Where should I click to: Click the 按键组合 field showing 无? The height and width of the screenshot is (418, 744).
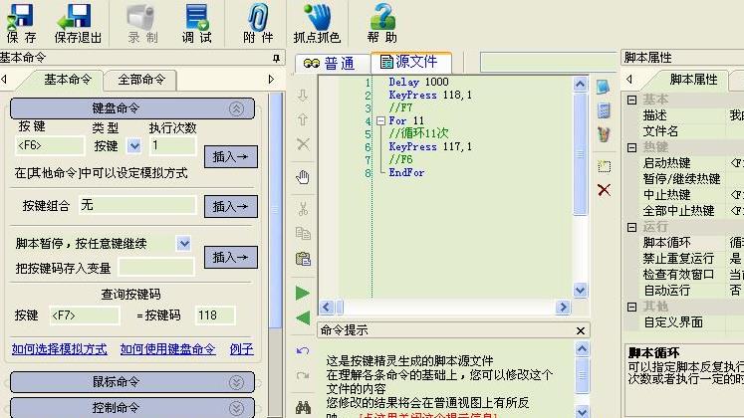[x=137, y=205]
